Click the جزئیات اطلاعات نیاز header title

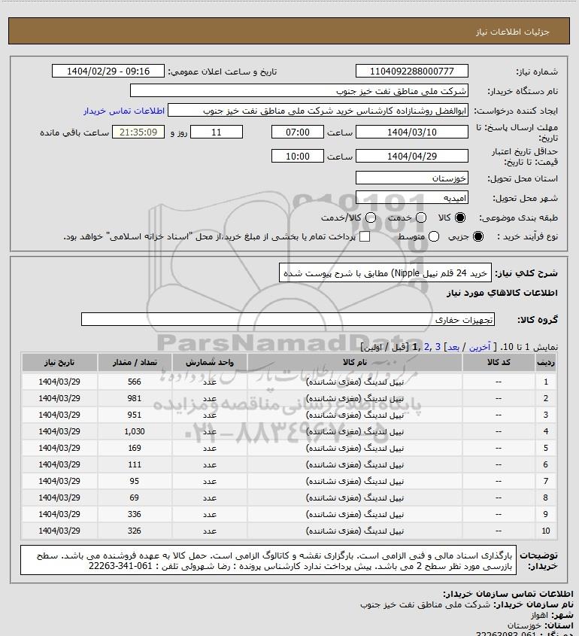pyautogui.click(x=513, y=32)
